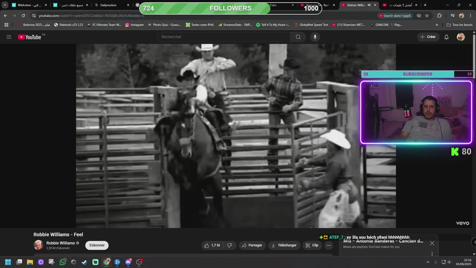
Task: Go to the YouTube home logo
Action: click(x=29, y=37)
